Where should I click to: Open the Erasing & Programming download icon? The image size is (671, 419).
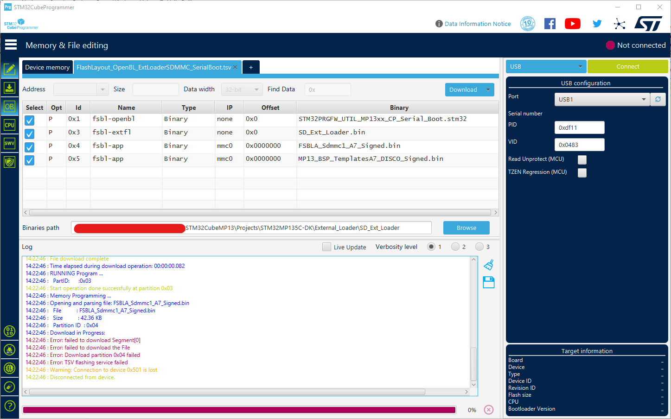(x=9, y=88)
